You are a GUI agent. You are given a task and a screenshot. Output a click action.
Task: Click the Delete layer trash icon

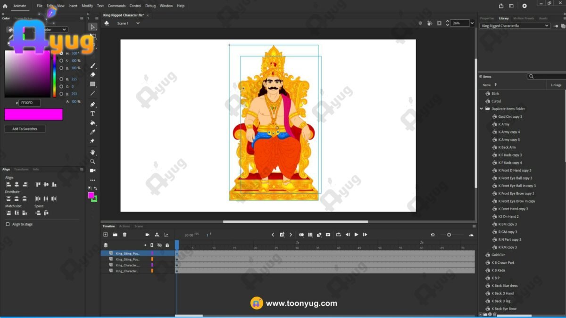pos(125,235)
